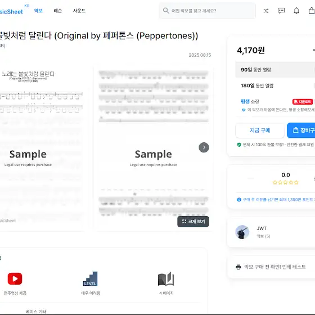
Task: Open the 레슨 tab
Action: coord(58,11)
